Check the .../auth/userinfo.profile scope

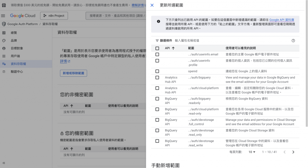[157, 61]
